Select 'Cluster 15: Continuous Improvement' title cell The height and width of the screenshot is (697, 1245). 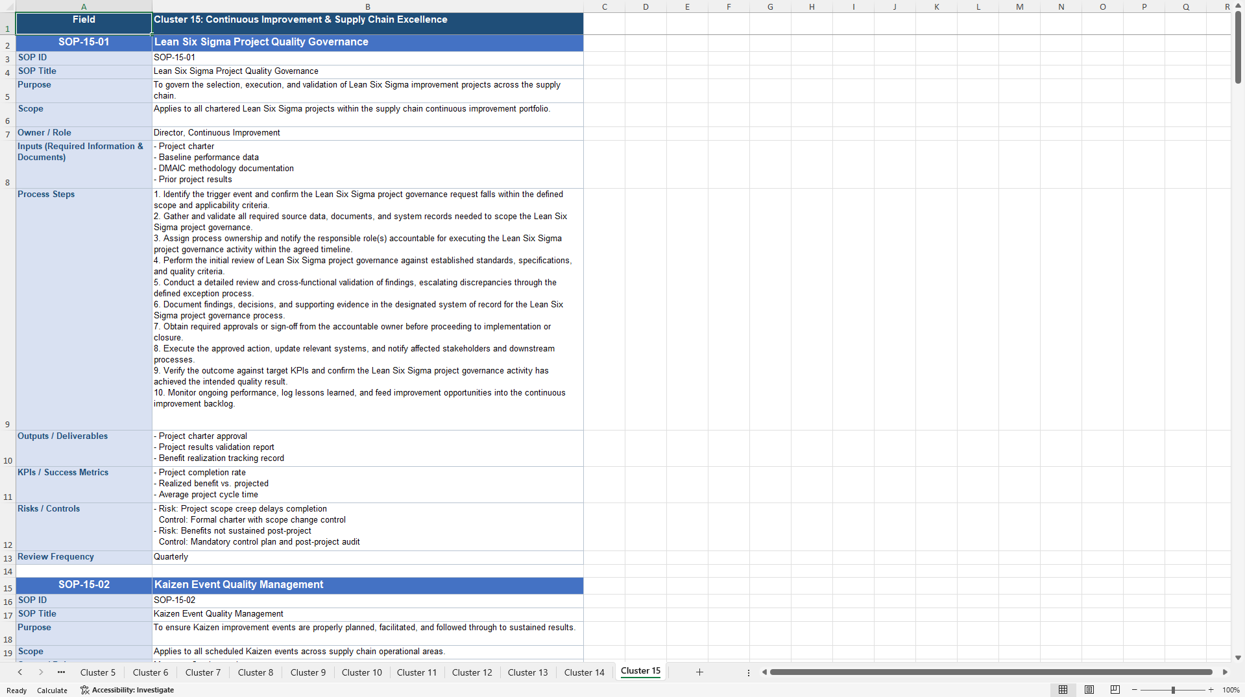tap(368, 23)
